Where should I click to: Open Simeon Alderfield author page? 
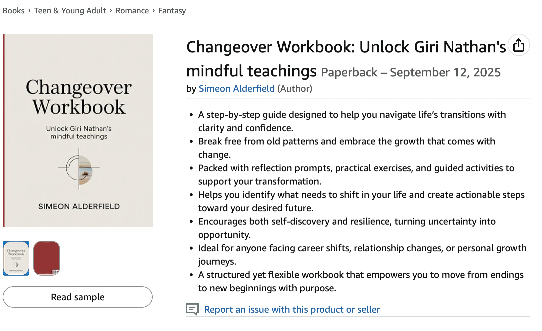pyautogui.click(x=237, y=89)
